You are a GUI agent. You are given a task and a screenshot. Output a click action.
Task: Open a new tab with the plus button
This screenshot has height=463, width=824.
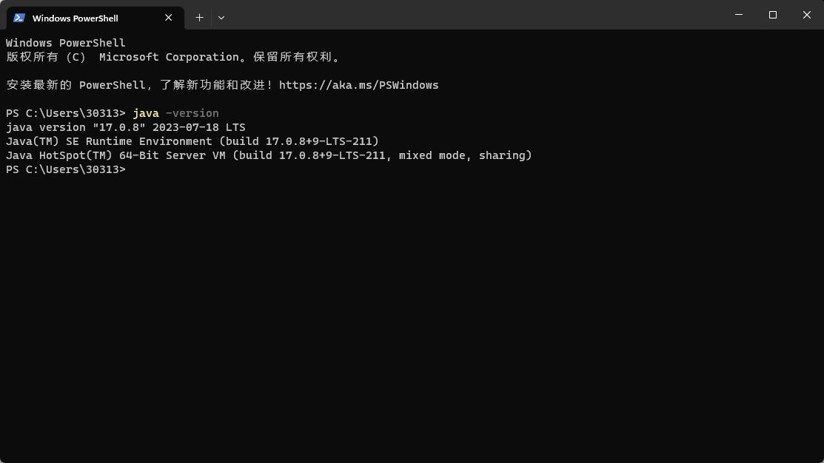pos(199,17)
